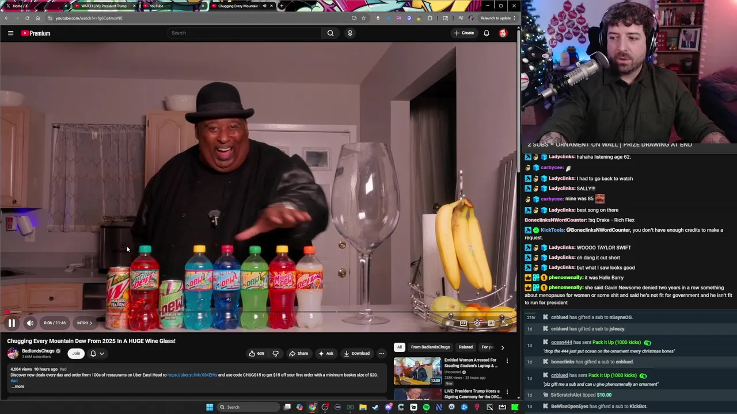Expand subscription notification bell dropdown

click(x=97, y=354)
